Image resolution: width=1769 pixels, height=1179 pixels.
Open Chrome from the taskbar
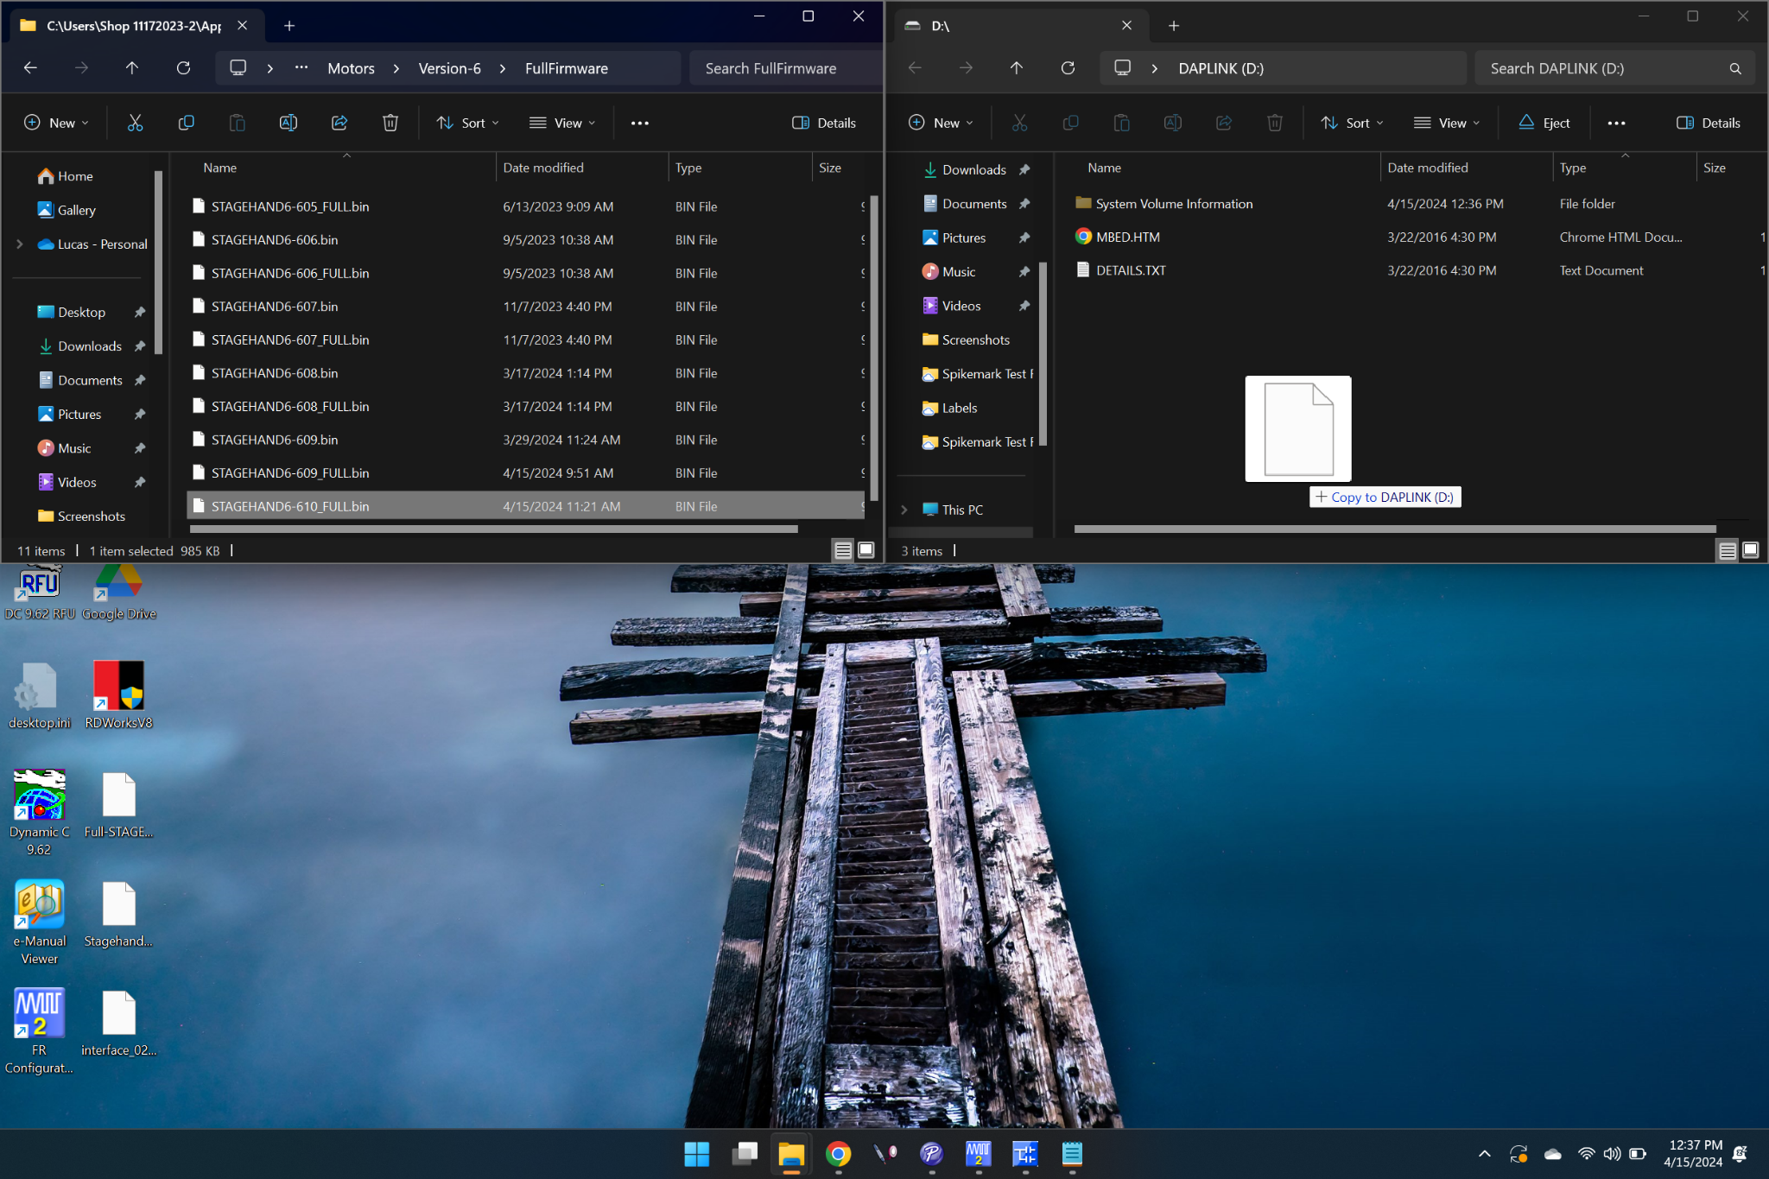pos(838,1154)
